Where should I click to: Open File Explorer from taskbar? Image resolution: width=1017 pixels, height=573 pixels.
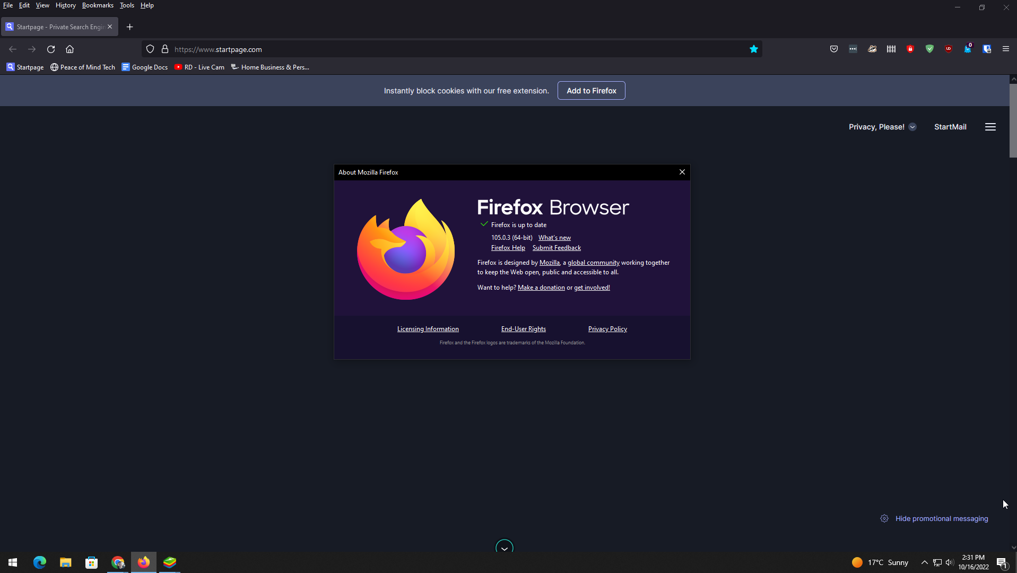pyautogui.click(x=66, y=562)
